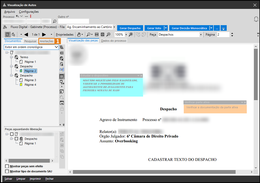Tick checkbox Mostrar peças sem efeito
Viewport: 260px width, 183px height.
7,166
